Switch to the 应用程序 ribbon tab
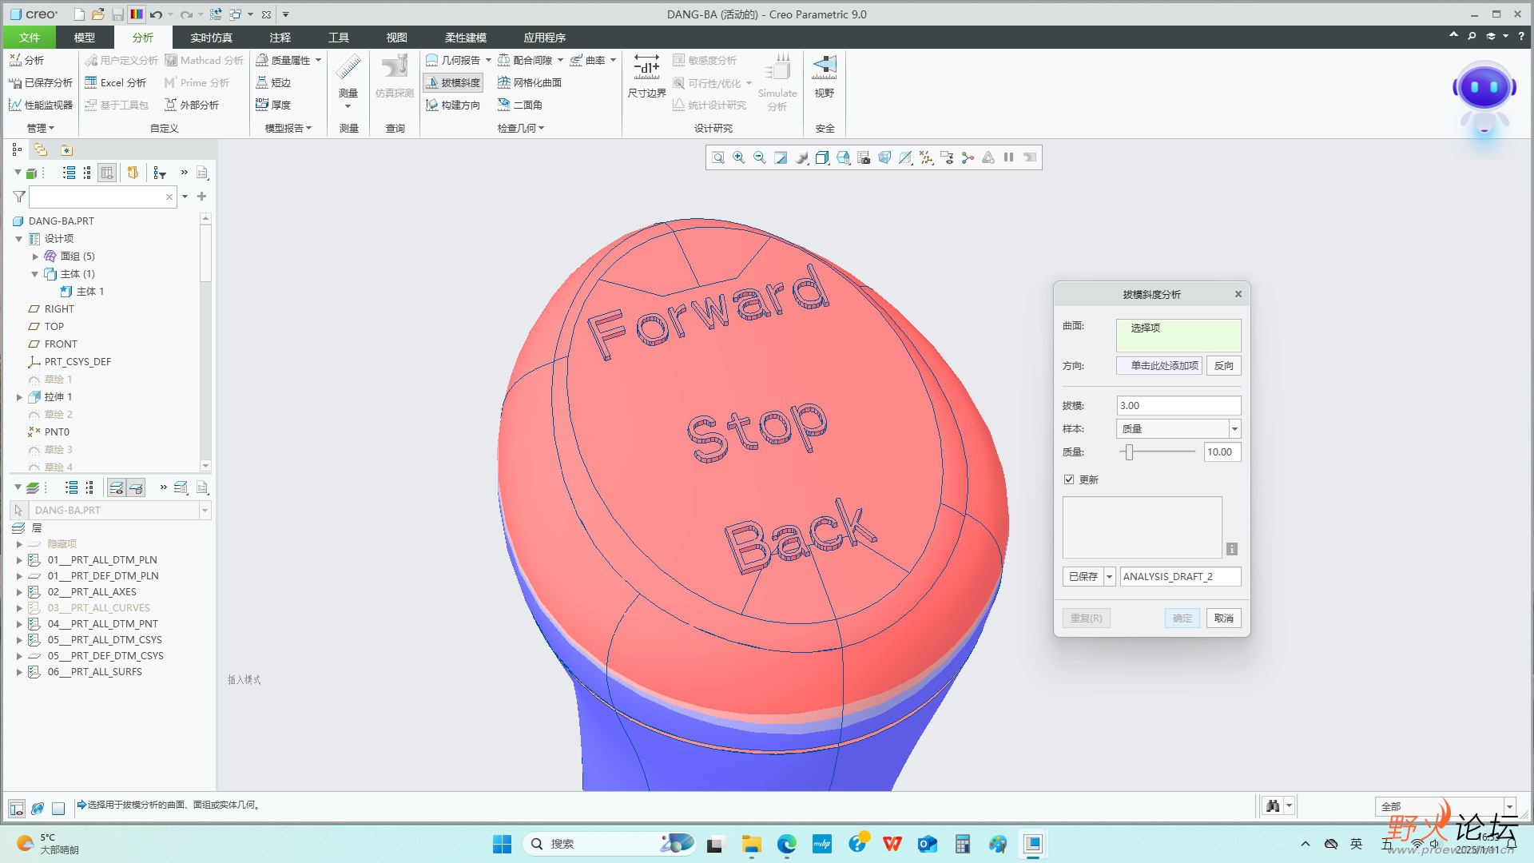This screenshot has height=863, width=1534. click(x=545, y=38)
